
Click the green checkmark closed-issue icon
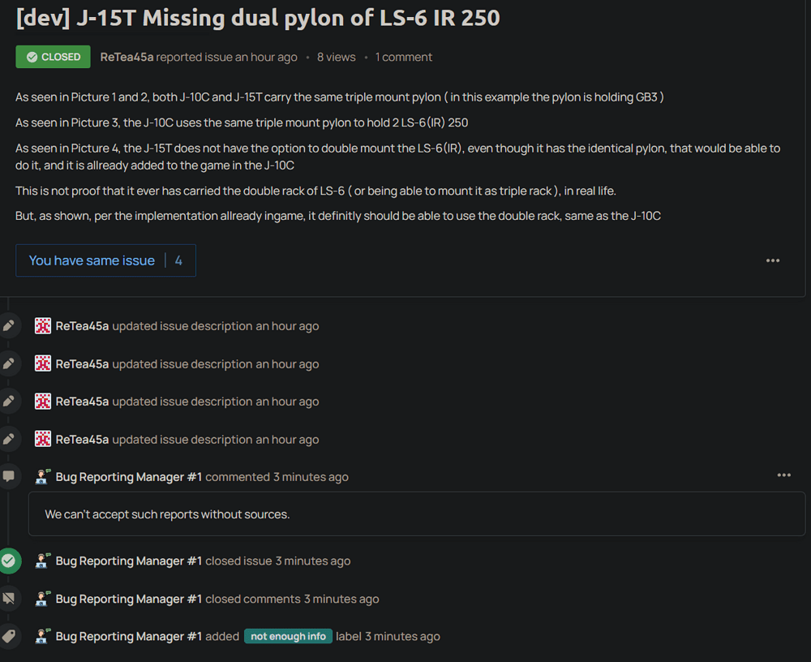(x=9, y=561)
